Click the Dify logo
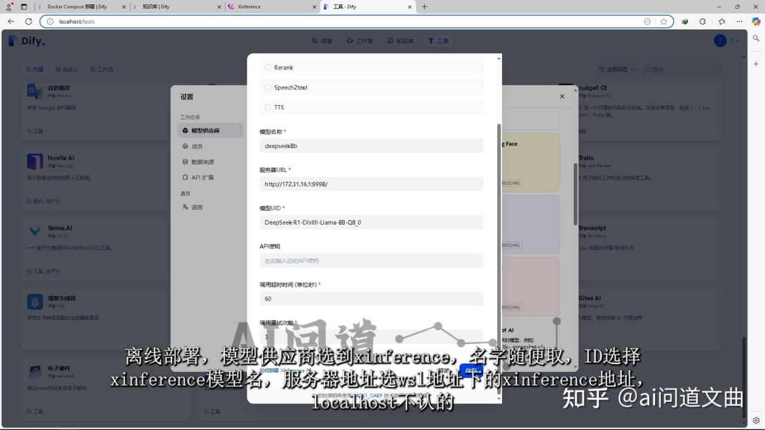 [27, 41]
